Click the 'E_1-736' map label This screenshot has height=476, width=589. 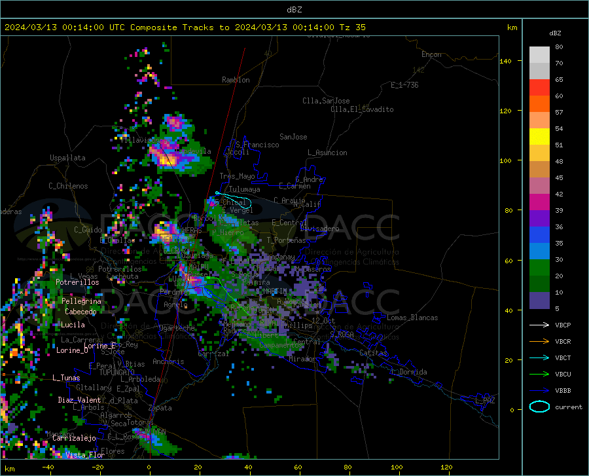(x=404, y=85)
